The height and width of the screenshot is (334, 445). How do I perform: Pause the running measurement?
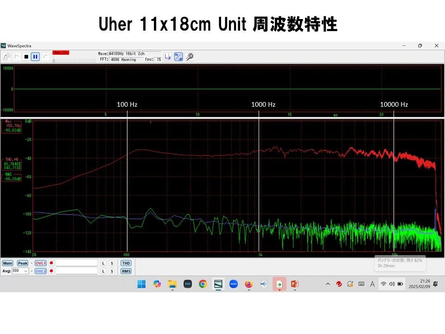tap(35, 57)
